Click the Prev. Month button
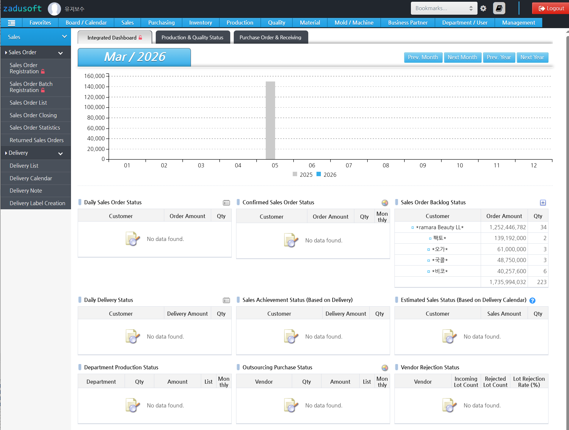Viewport: 569px width, 430px height. [423, 57]
